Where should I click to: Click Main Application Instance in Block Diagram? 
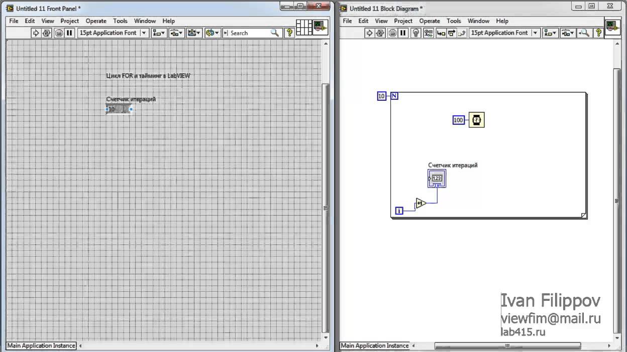tap(375, 345)
